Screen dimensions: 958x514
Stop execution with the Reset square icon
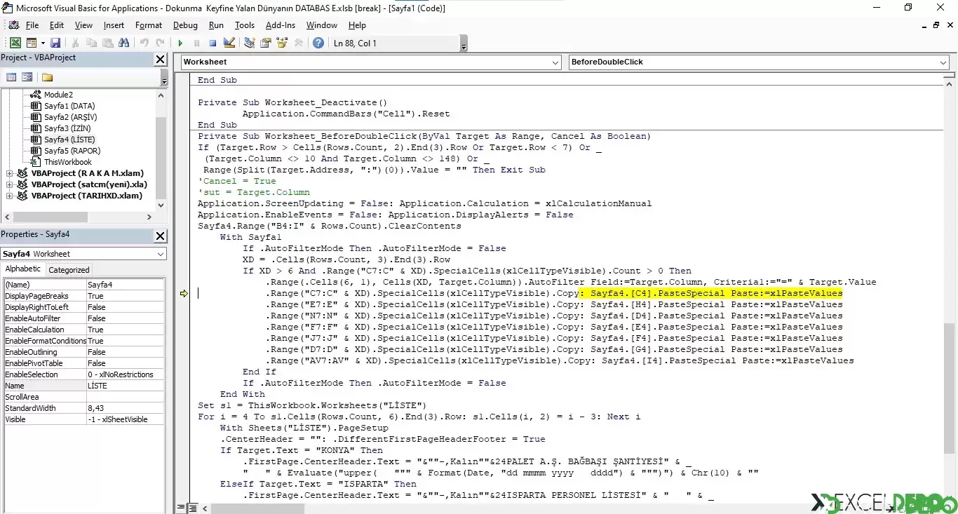(x=212, y=43)
